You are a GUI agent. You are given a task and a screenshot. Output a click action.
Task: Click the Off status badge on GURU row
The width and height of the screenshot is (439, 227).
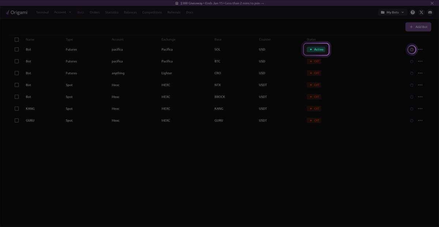tap(314, 121)
